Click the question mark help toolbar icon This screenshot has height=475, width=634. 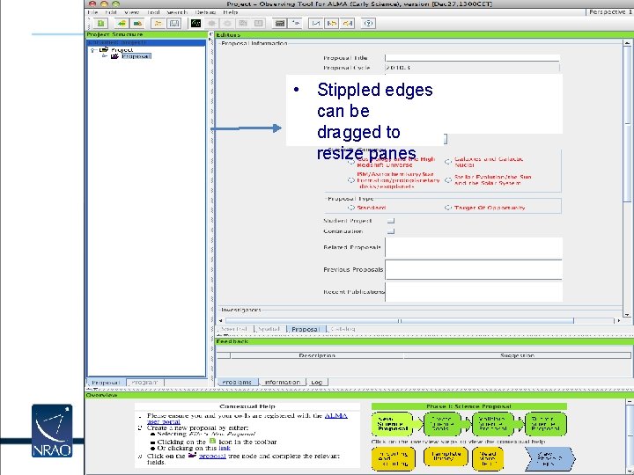pyautogui.click(x=368, y=24)
